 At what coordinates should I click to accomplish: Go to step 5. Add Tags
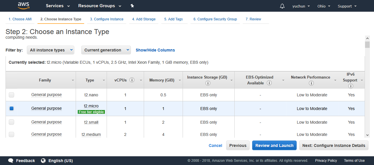coord(174,19)
